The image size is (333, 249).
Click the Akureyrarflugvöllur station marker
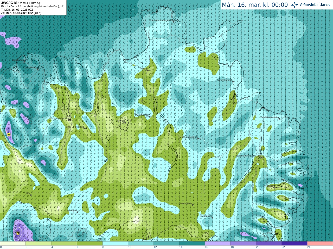point(69,120)
